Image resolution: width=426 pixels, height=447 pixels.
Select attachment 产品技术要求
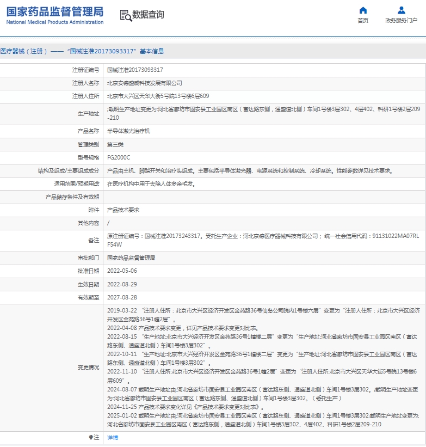click(123, 210)
